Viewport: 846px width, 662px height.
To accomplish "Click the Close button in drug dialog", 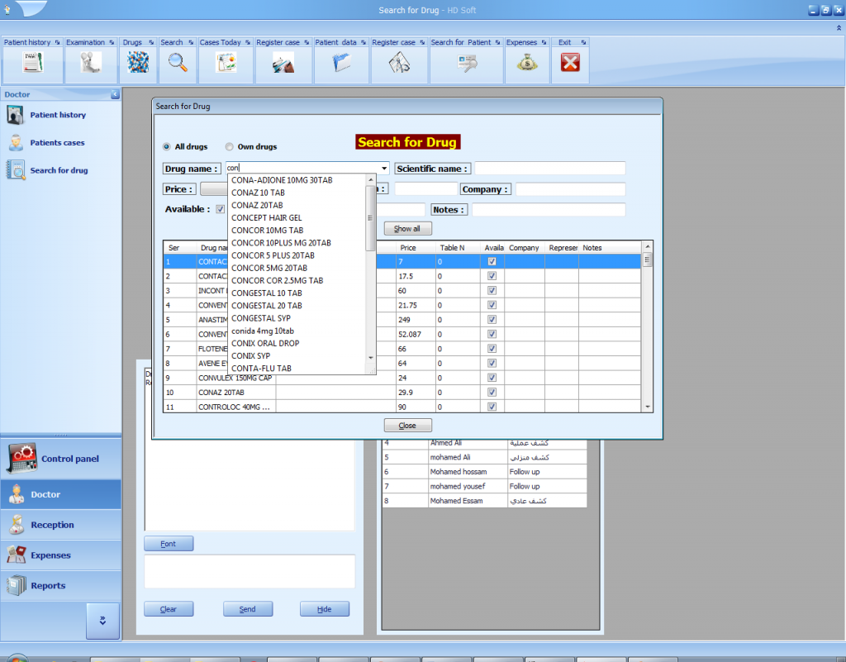I will click(408, 426).
